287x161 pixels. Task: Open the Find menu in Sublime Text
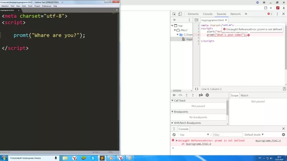pos(13,6)
